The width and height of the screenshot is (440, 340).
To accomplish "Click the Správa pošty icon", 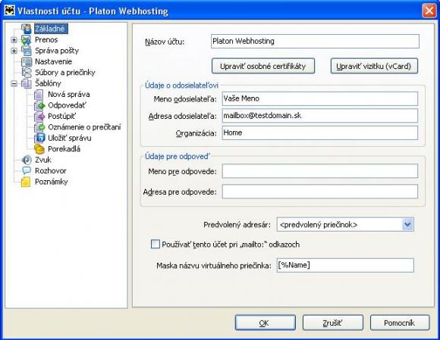I will (x=27, y=51).
